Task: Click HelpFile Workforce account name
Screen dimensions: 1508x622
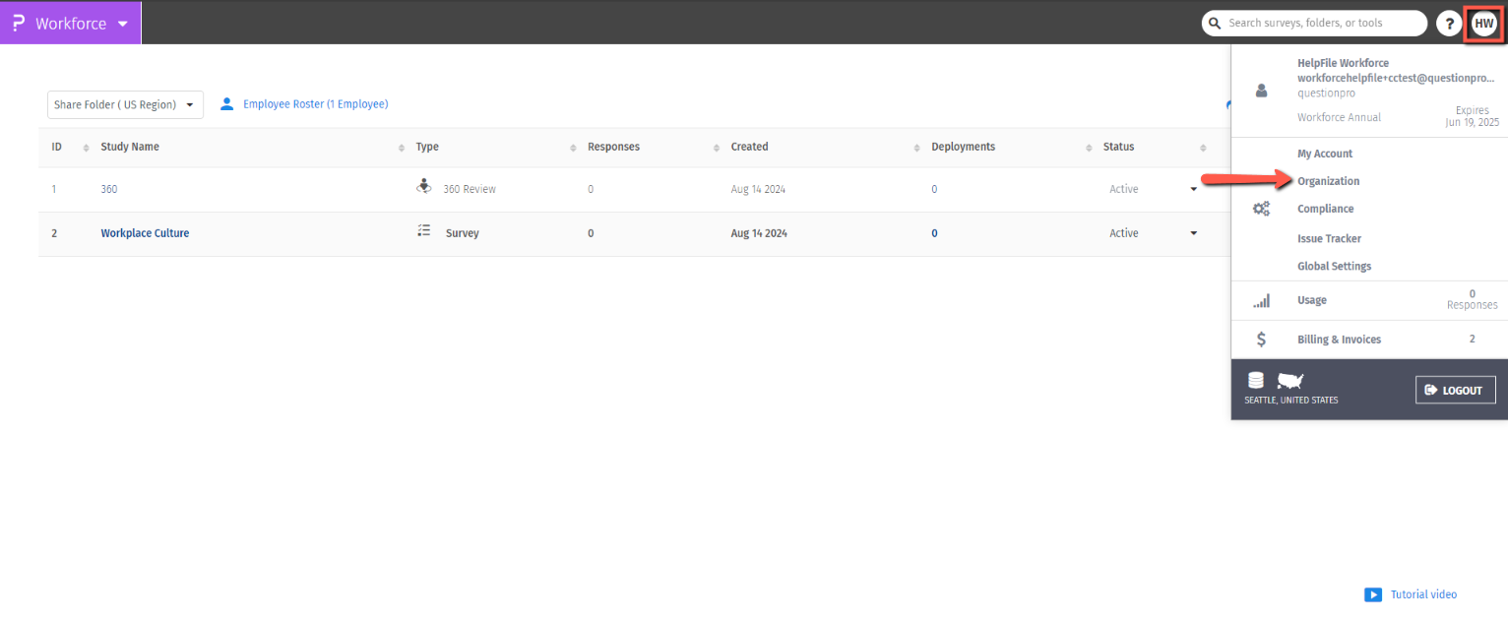Action: (1343, 63)
